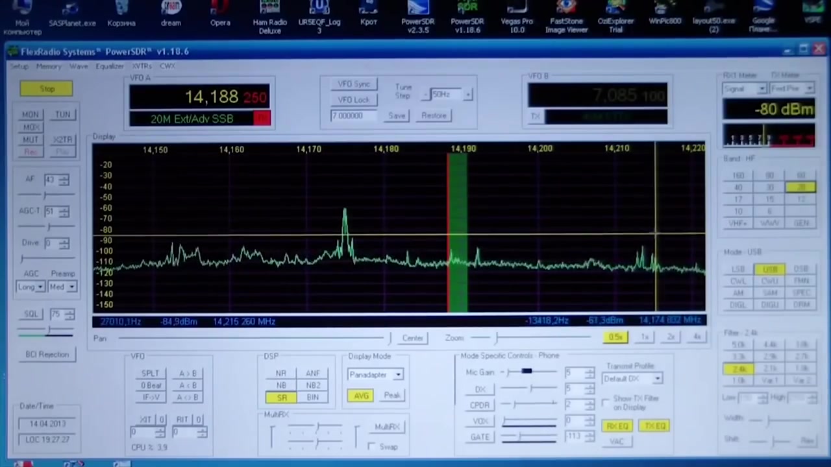Open layout50.exe desktop icon
The width and height of the screenshot is (831, 467).
pyautogui.click(x=714, y=17)
